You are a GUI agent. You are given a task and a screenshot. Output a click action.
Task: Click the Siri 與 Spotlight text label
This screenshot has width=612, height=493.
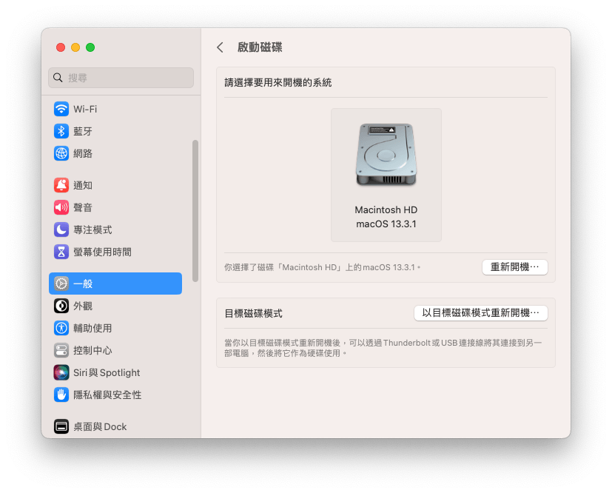tap(107, 372)
